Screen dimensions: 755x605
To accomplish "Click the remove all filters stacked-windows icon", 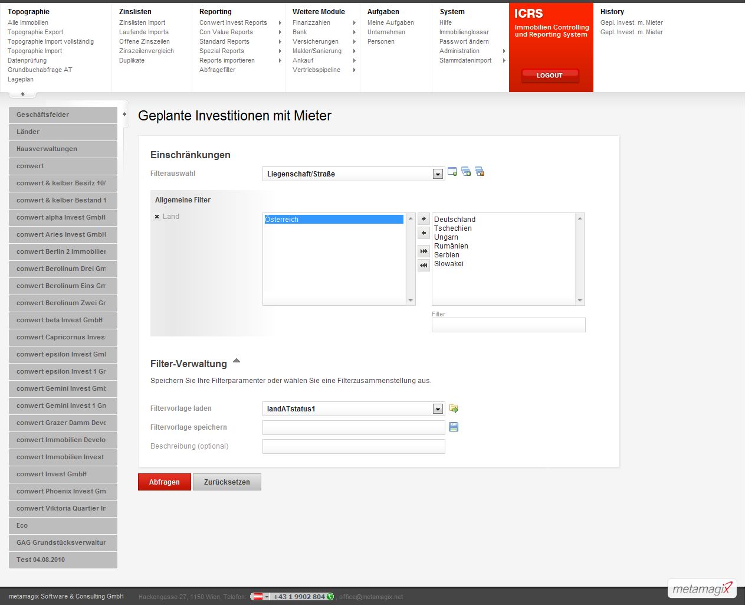I will [480, 172].
